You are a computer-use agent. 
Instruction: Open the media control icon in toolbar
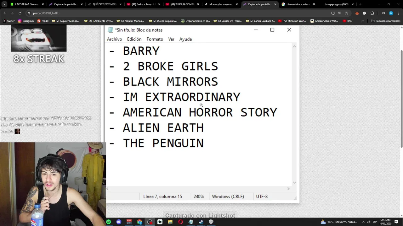point(383,13)
